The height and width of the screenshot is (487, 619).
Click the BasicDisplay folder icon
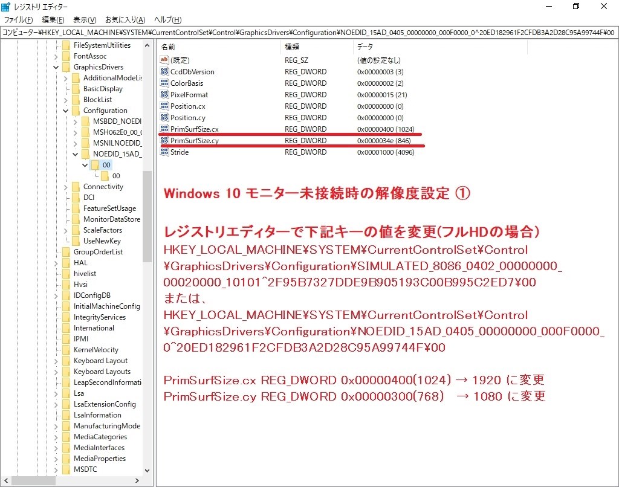point(76,89)
